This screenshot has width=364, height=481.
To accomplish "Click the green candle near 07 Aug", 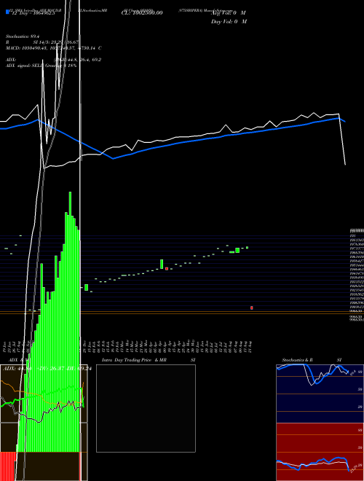I will point(237,250).
